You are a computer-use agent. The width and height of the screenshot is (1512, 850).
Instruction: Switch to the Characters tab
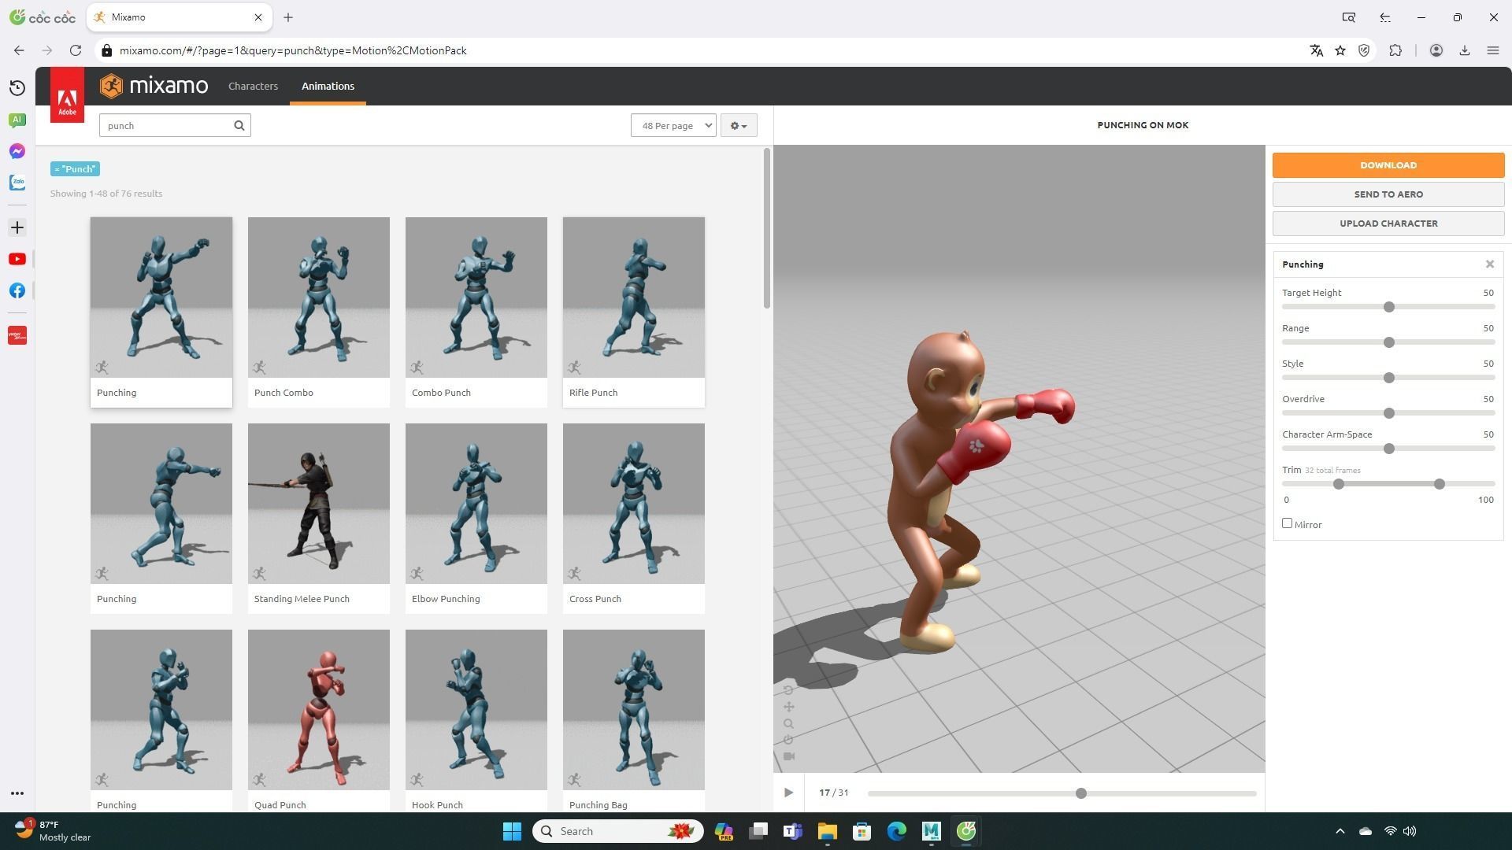point(253,86)
